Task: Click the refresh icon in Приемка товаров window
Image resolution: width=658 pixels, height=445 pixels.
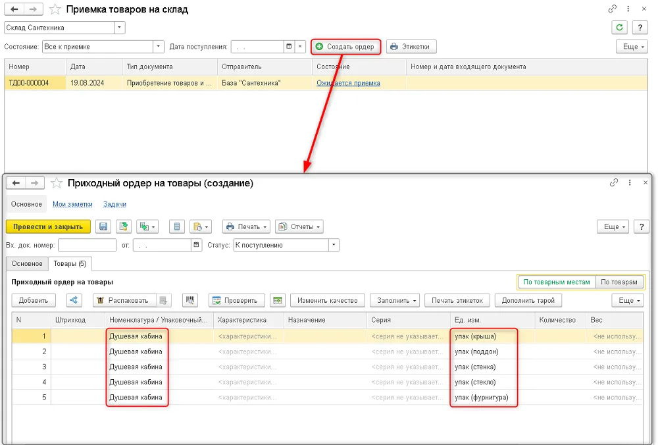Action: pos(619,28)
